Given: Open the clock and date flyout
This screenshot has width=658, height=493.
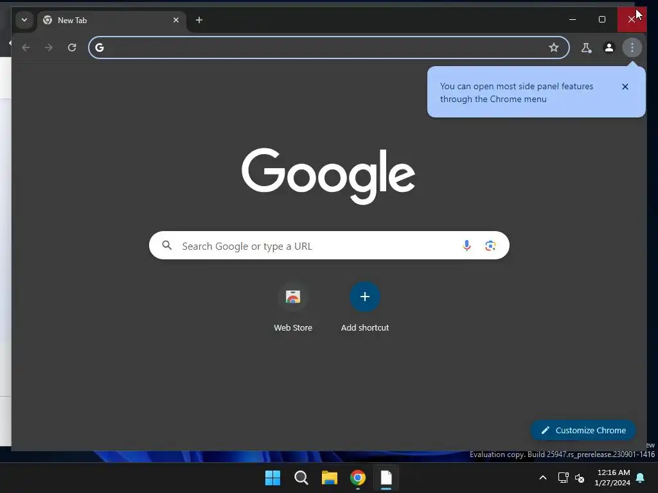Looking at the screenshot, I should (x=612, y=478).
